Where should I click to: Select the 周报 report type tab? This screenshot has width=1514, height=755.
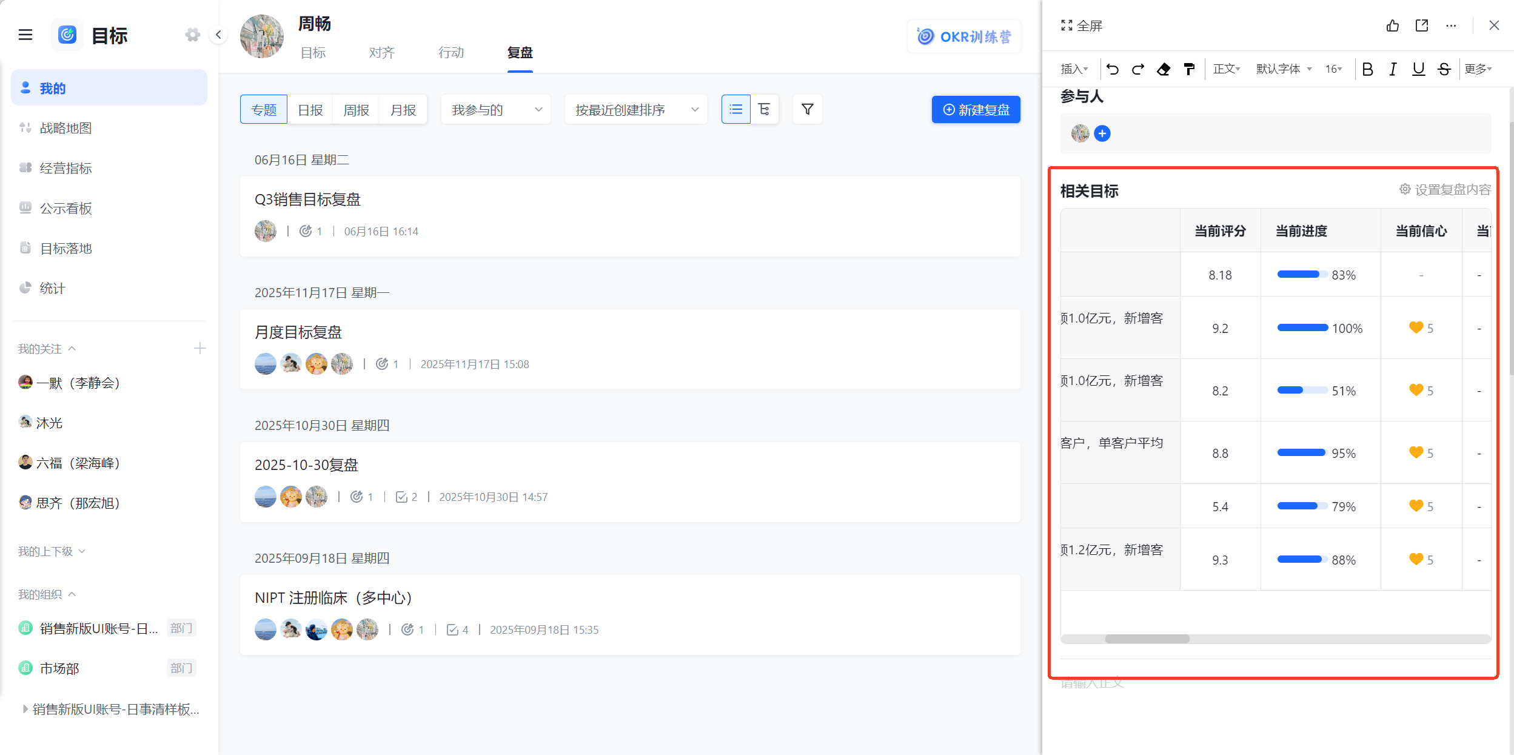pos(356,109)
